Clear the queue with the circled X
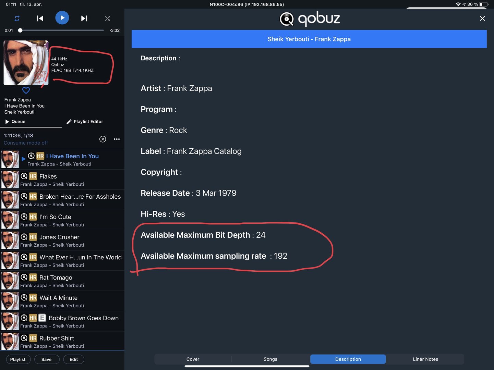Screen dimensions: 494x370 point(103,139)
